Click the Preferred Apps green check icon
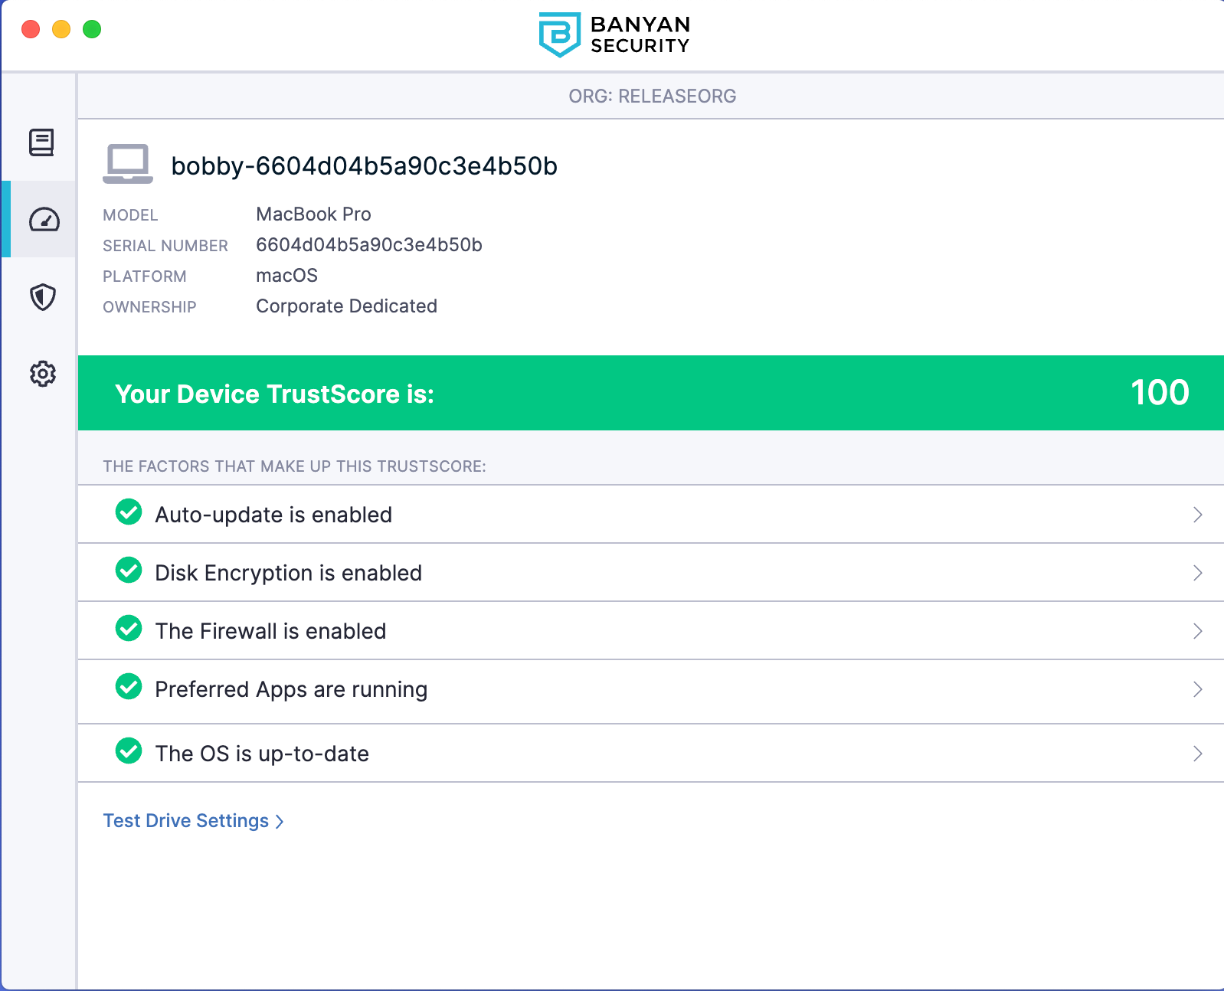The image size is (1224, 991). tap(129, 687)
